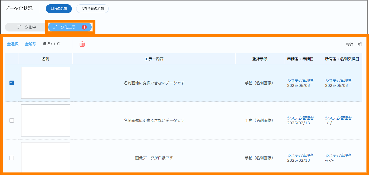The height and width of the screenshot is (175, 369).
Task: Tick the second row's checkbox
Action: click(x=12, y=120)
